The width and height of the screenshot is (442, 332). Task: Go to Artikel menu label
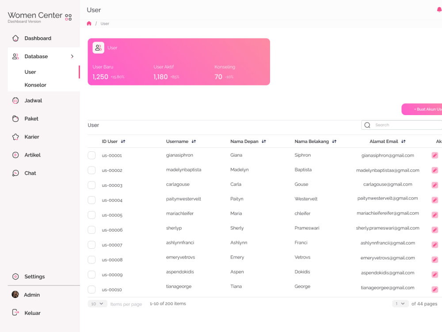click(x=32, y=155)
